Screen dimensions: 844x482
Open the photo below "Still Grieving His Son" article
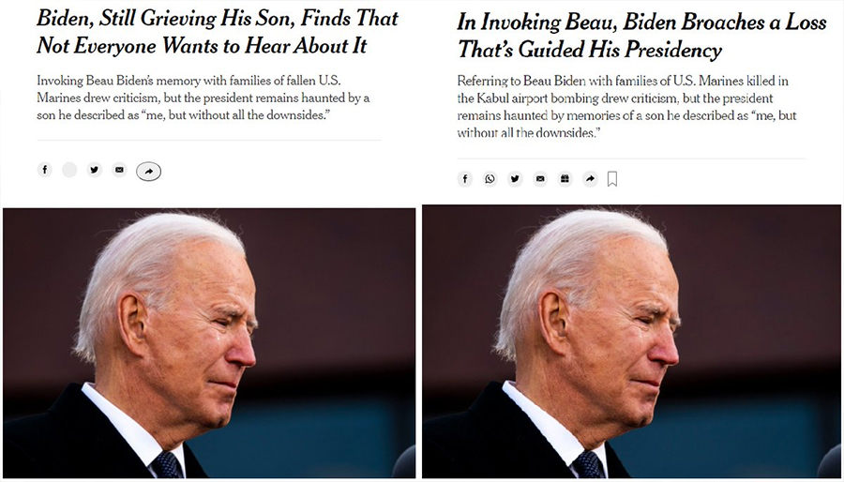(x=208, y=342)
